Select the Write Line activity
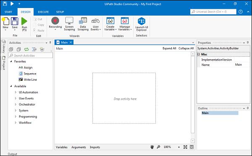Screen dimensions: 252x156 pos(28,79)
